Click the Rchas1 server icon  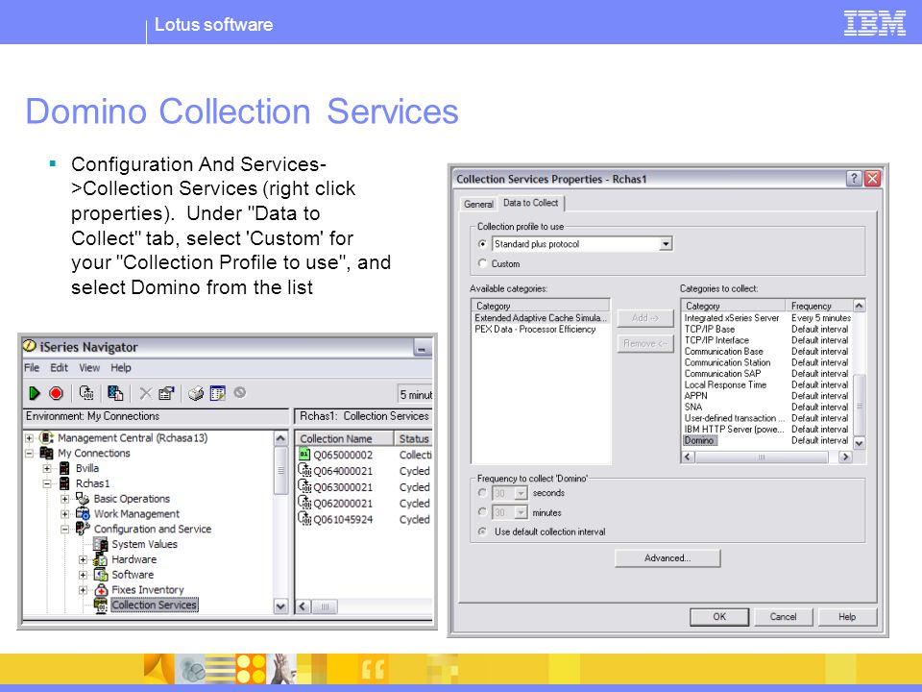click(64, 483)
